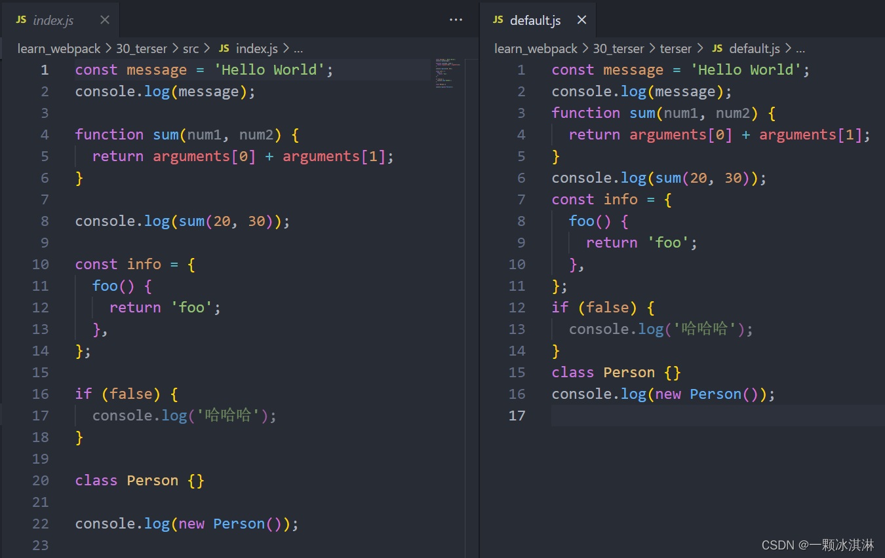Click the 'return arguments[0] + arguments[1];' line in index.js

click(243, 156)
